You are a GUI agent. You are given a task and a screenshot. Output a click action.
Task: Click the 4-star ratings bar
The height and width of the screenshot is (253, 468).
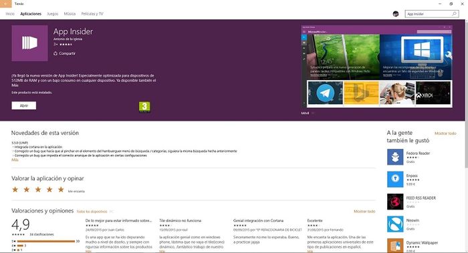(20, 246)
